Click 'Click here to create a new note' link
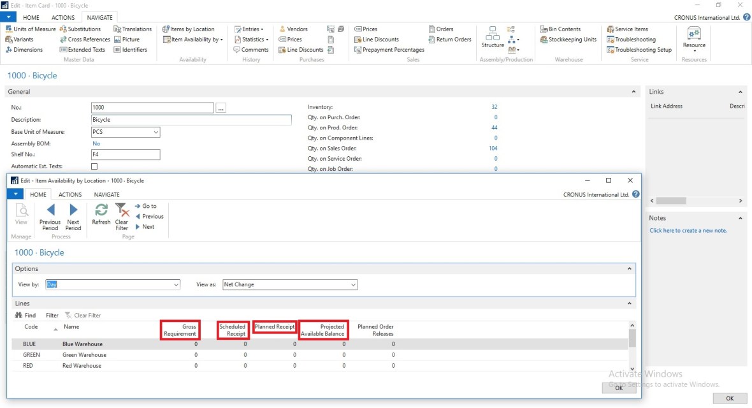Image resolution: width=752 pixels, height=408 pixels. point(688,231)
